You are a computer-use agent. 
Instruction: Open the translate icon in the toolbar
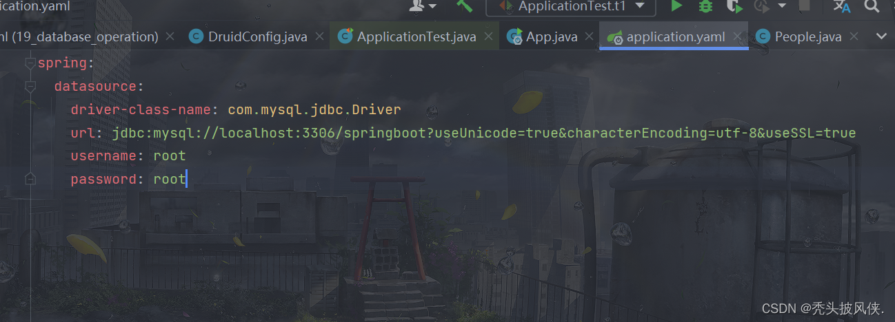click(x=841, y=6)
